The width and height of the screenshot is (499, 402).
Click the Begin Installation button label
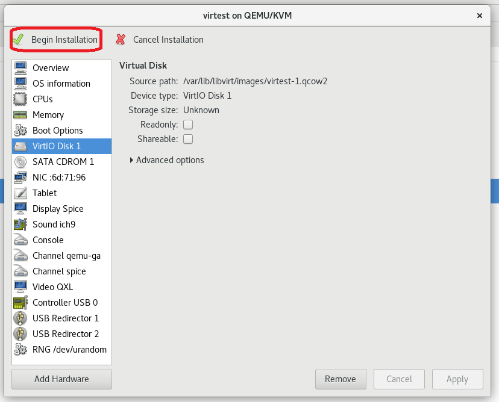pyautogui.click(x=64, y=40)
